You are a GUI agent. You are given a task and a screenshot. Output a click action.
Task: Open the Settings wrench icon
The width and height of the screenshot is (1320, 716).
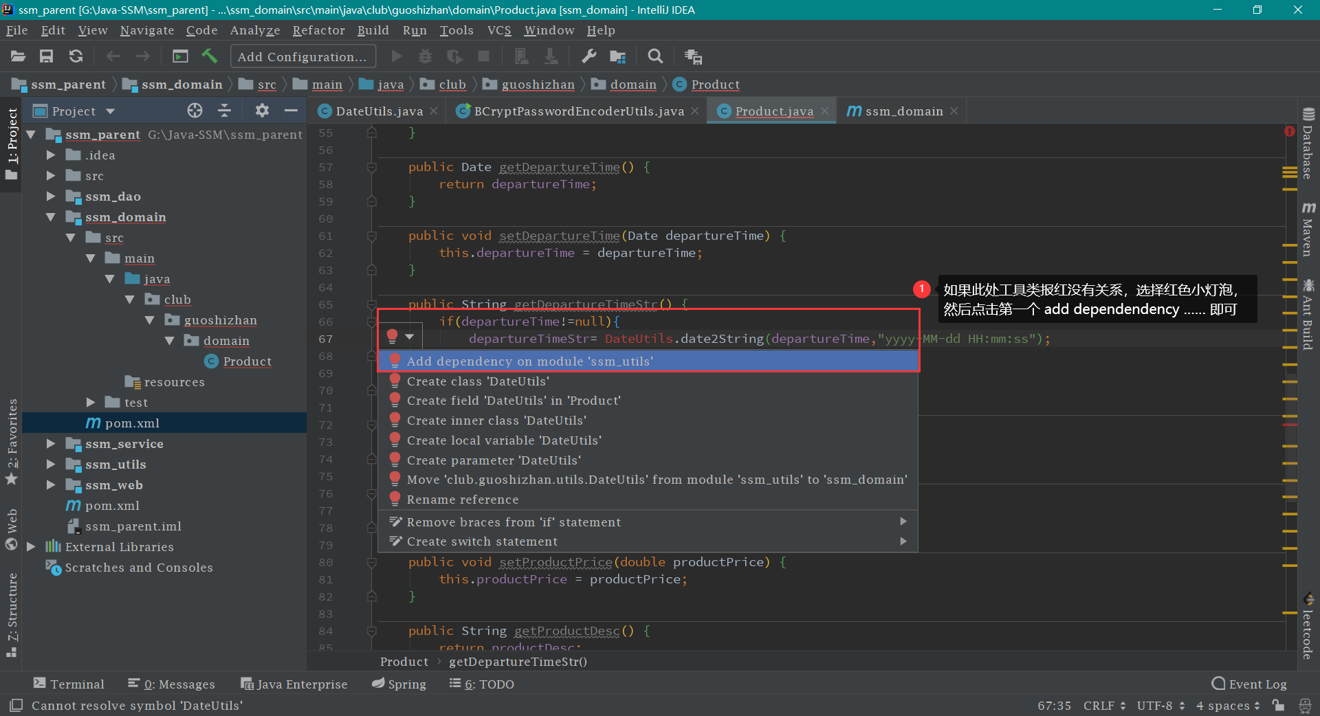coord(588,56)
